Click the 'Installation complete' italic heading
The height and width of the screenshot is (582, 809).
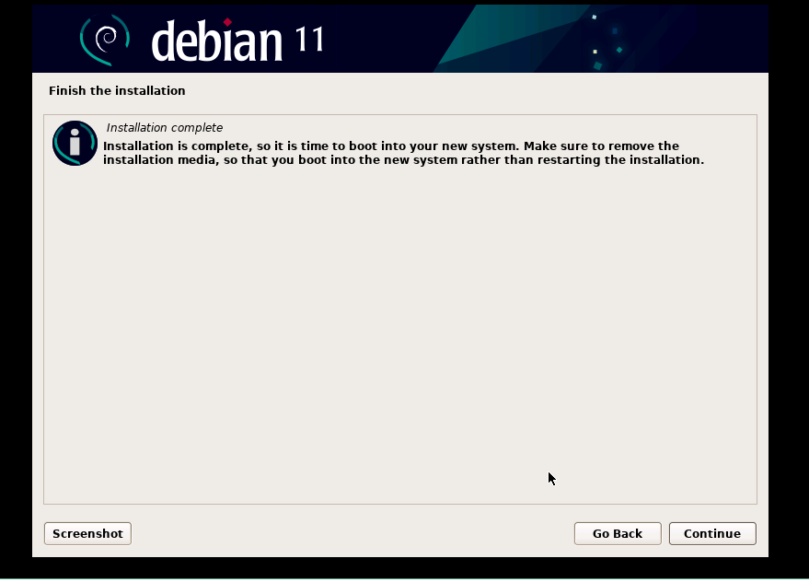click(x=165, y=128)
